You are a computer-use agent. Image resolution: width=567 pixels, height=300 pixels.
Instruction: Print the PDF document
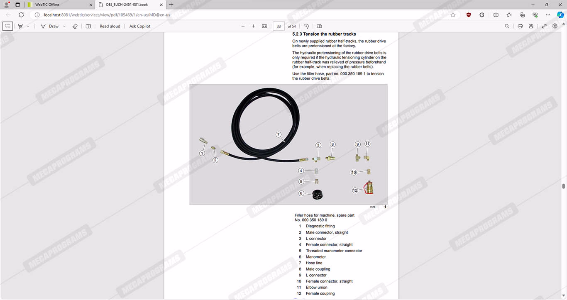[520, 26]
